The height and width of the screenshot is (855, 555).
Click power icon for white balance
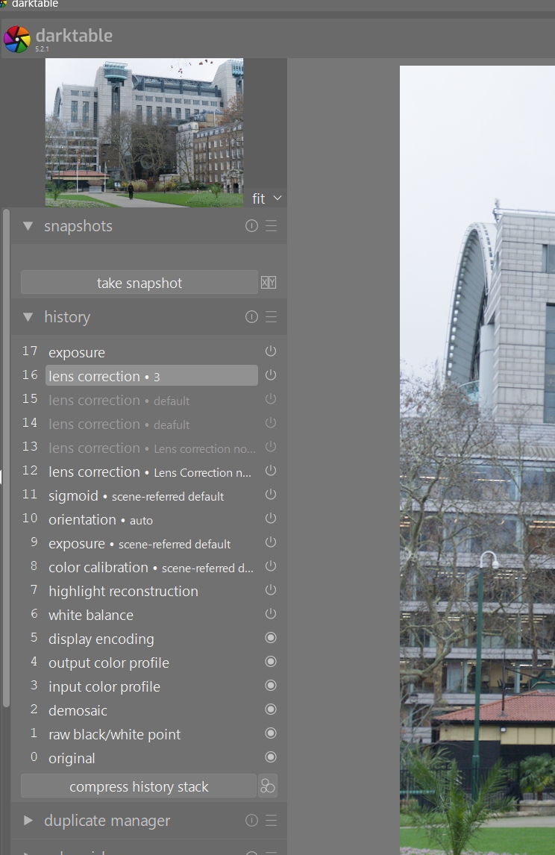[270, 614]
